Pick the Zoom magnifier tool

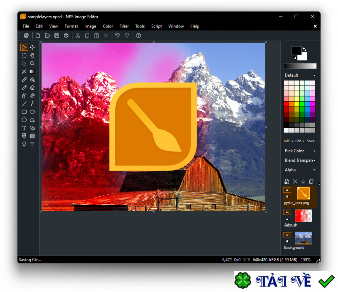point(33,63)
